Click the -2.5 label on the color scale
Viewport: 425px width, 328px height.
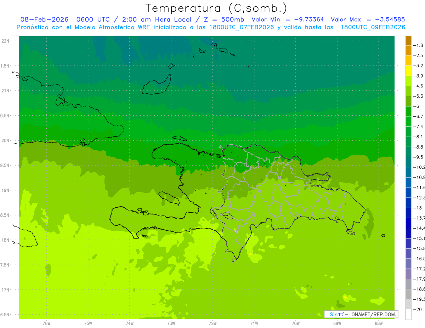(x=419, y=56)
